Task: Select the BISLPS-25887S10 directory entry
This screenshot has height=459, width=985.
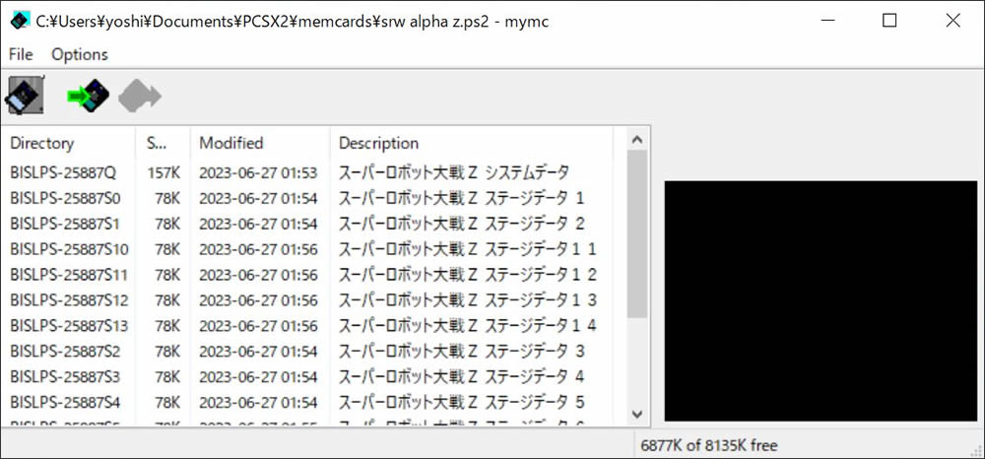Action: 69,249
